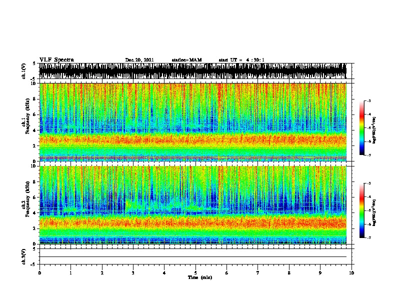Click the log(PSD) label beside ch.1 colorbar
Image resolution: width=396 pixels, height=306 pixels.
point(374,130)
